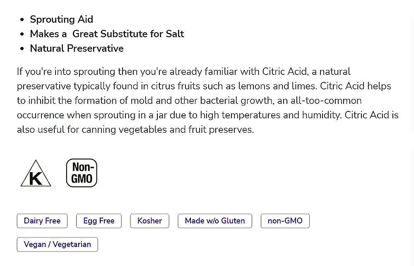414x266 pixels.
Task: Select the non-GMO tag button
Action: tap(285, 221)
